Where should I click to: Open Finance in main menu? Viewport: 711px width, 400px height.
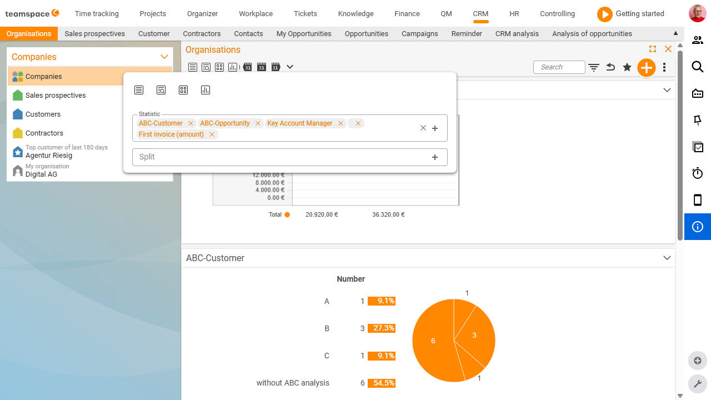point(407,13)
